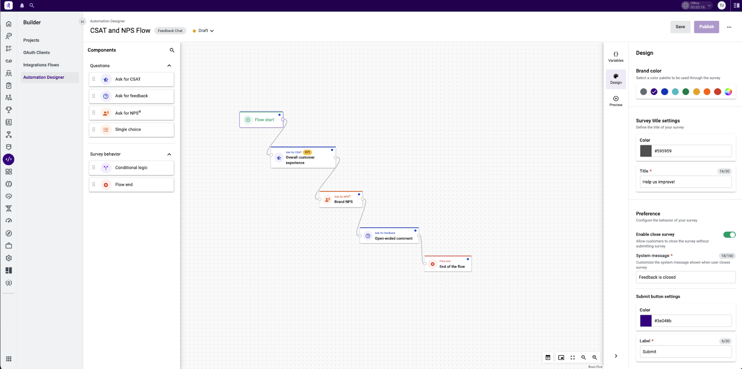Open the voicemail icon in left rail
Viewport: 742px width, 369px height.
(x=8, y=61)
